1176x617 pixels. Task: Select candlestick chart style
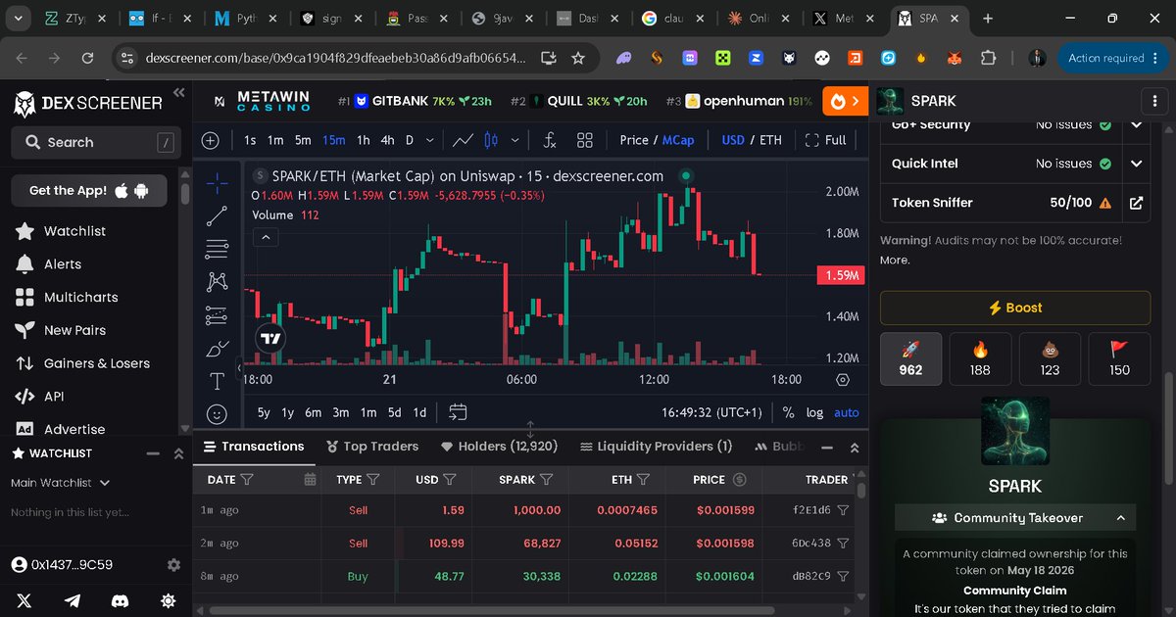coord(492,140)
